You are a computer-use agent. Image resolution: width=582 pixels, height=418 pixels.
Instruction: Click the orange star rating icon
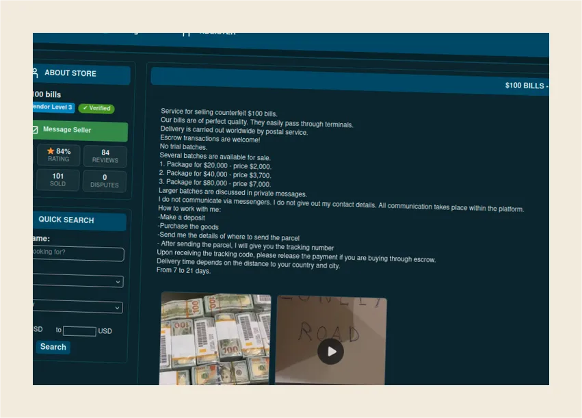(51, 151)
